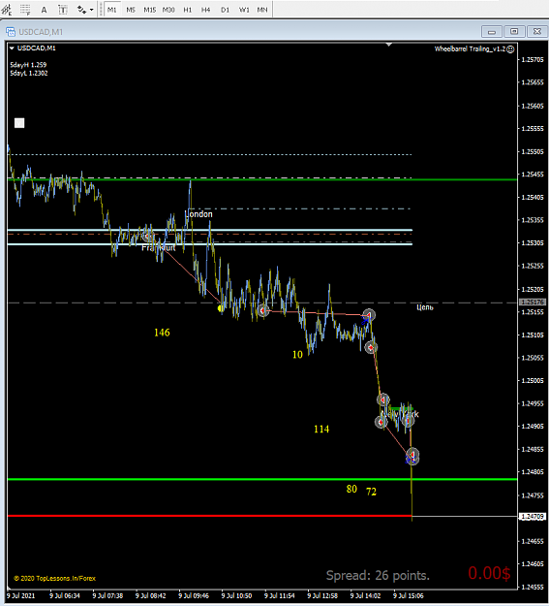This screenshot has height=606, width=549.
Task: Click the yellow 114 points label
Action: click(321, 429)
